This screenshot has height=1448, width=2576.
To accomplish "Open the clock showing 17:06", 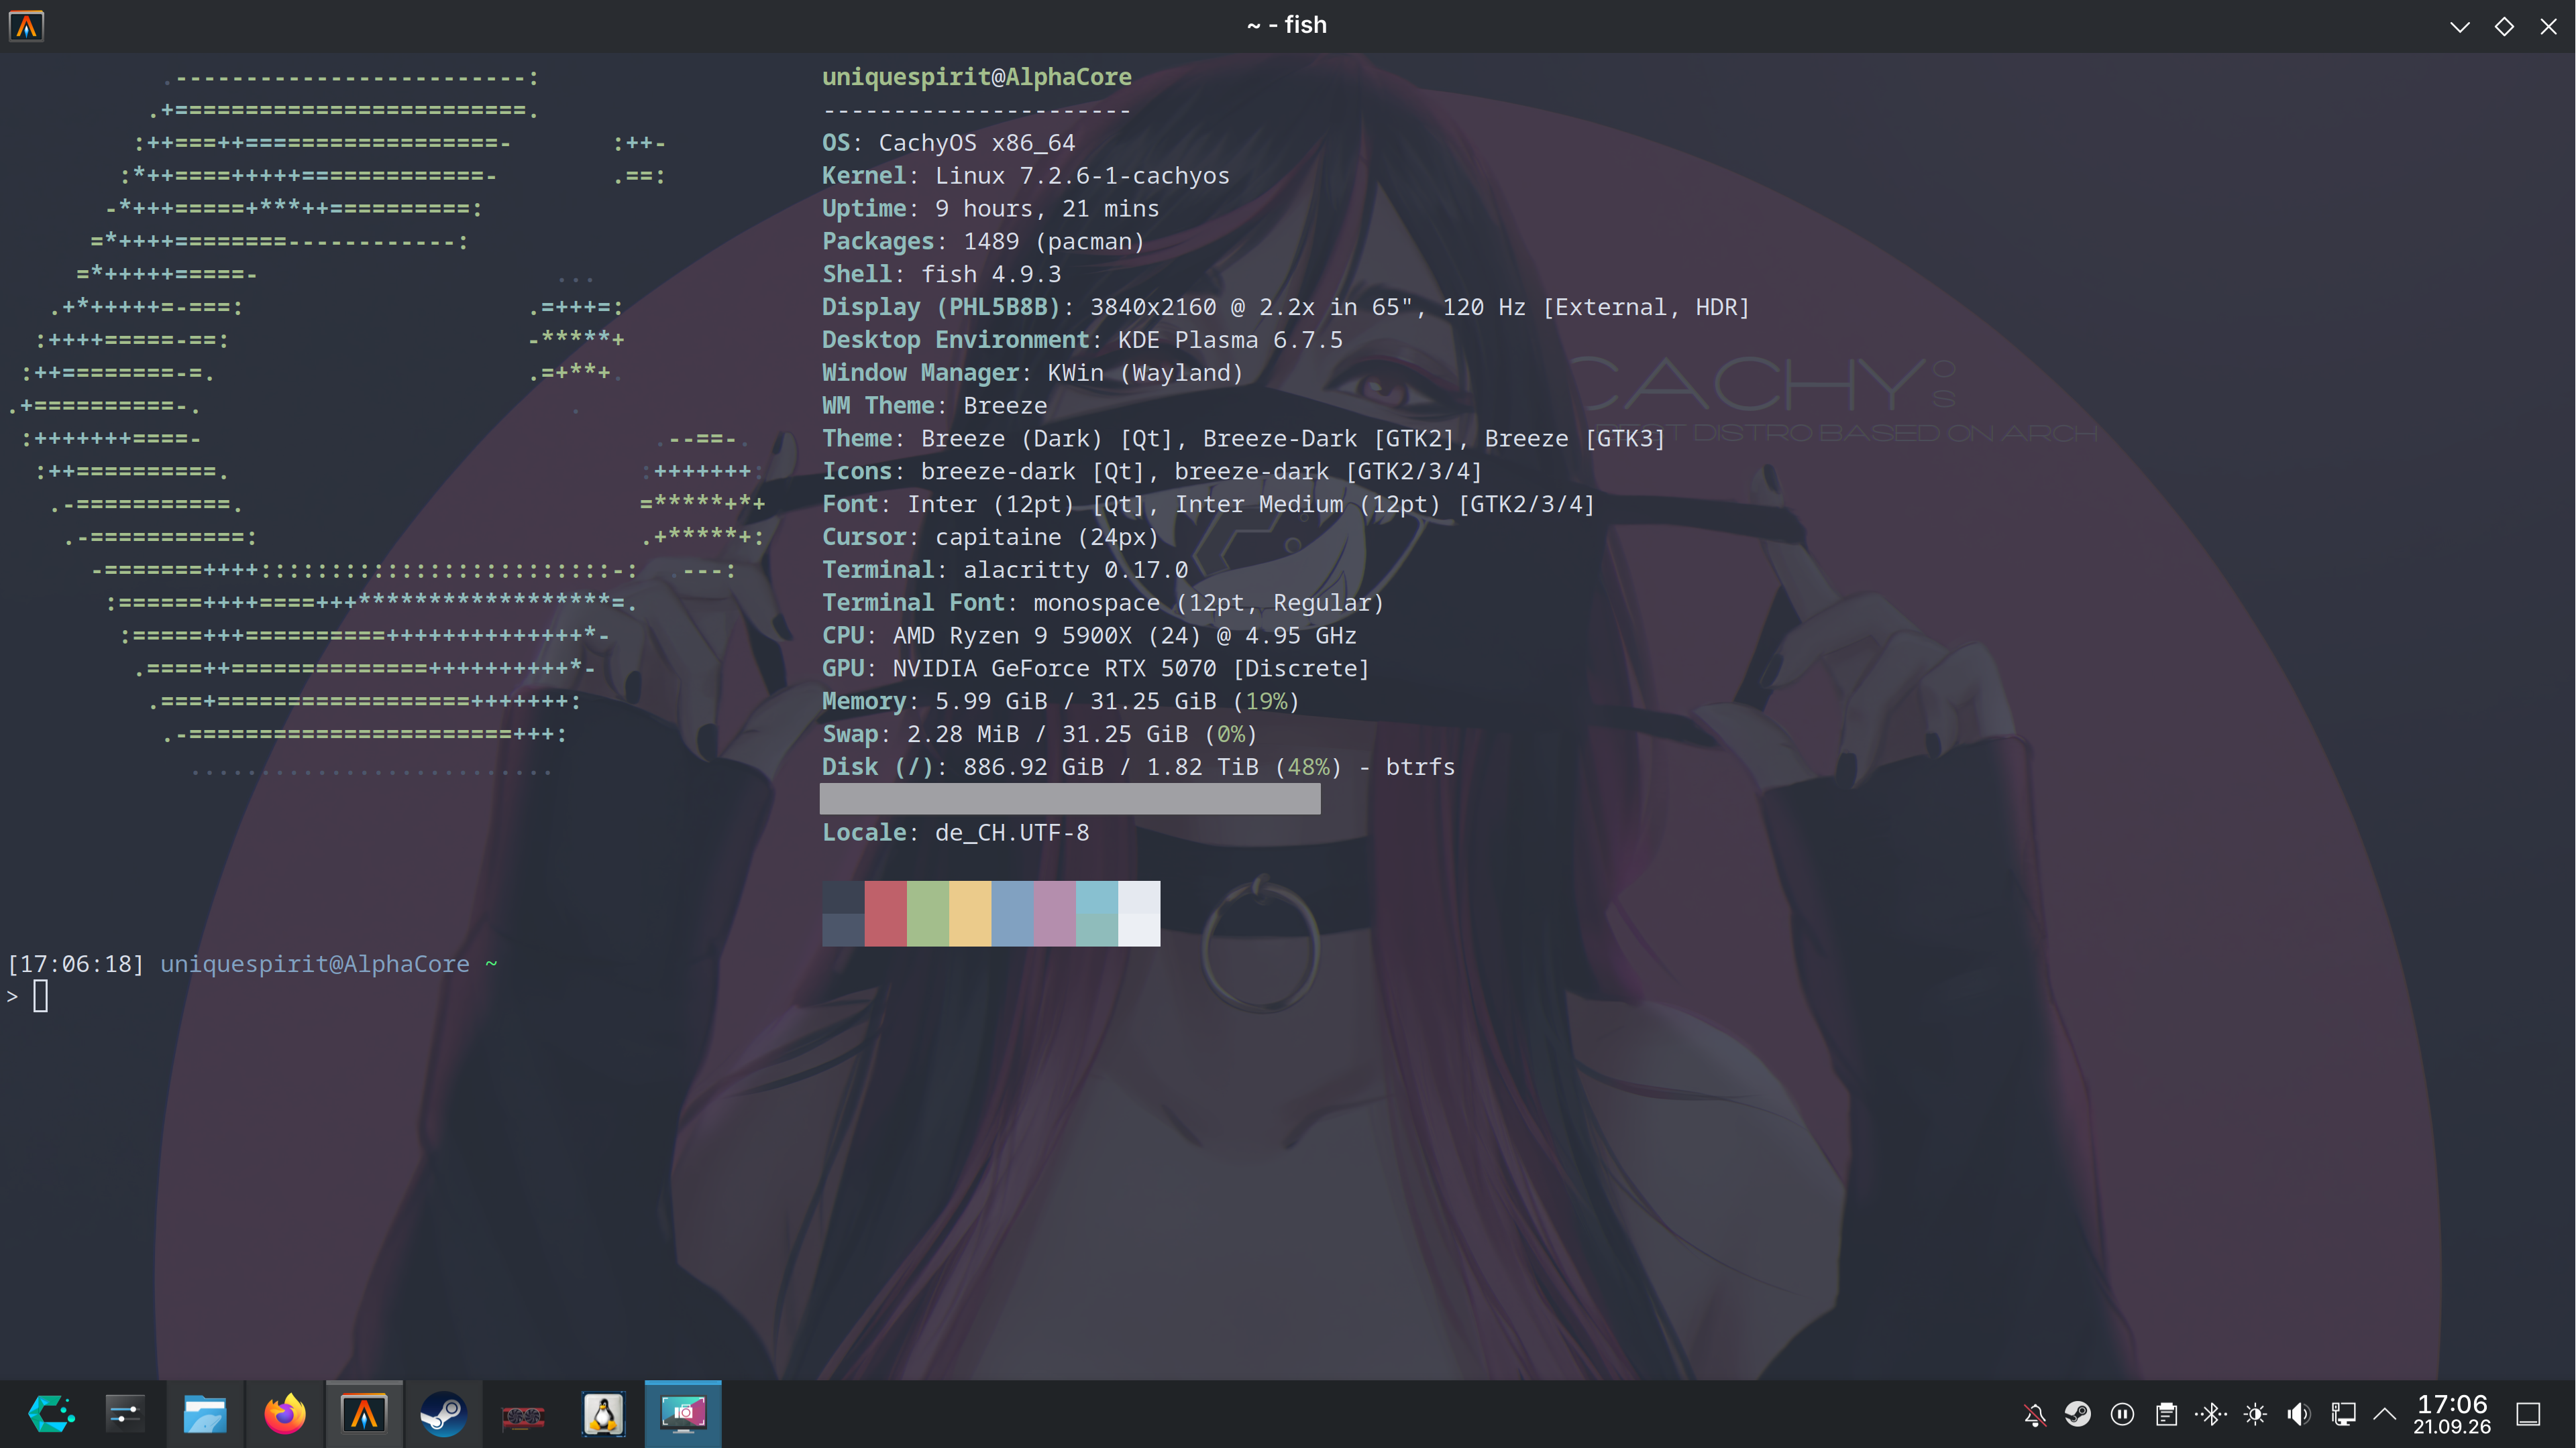I will tap(2452, 1414).
